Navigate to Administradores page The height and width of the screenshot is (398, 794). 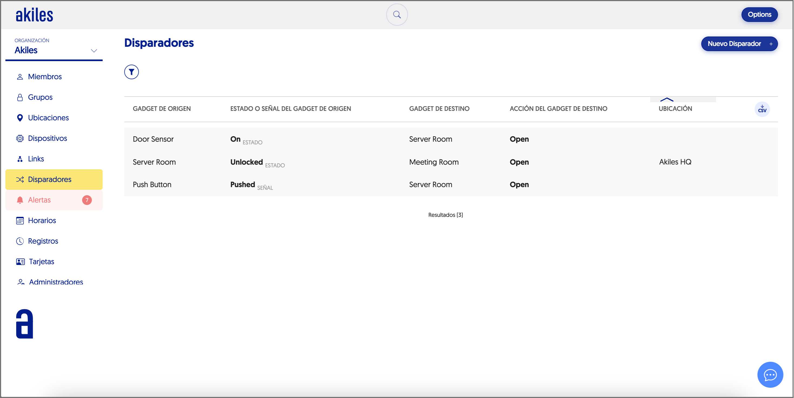pyautogui.click(x=56, y=282)
